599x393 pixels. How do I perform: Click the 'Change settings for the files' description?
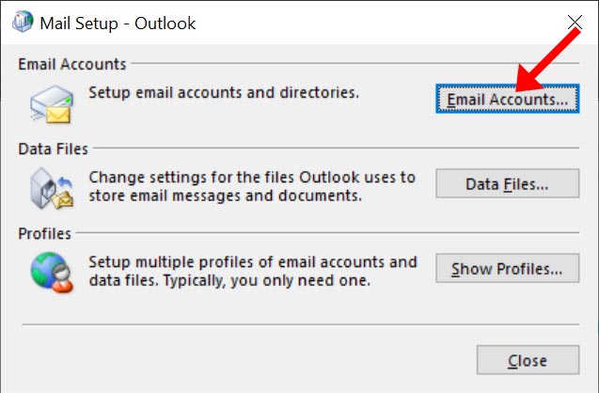tap(252, 186)
